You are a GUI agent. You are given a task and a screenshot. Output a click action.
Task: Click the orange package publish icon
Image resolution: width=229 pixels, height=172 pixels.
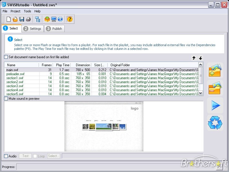47,19
